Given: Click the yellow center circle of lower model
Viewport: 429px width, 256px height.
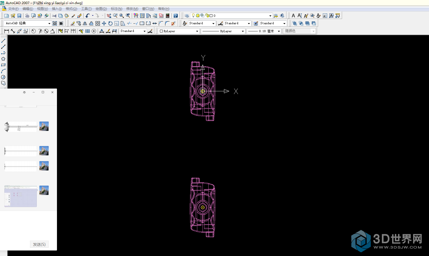Looking at the screenshot, I should [203, 207].
